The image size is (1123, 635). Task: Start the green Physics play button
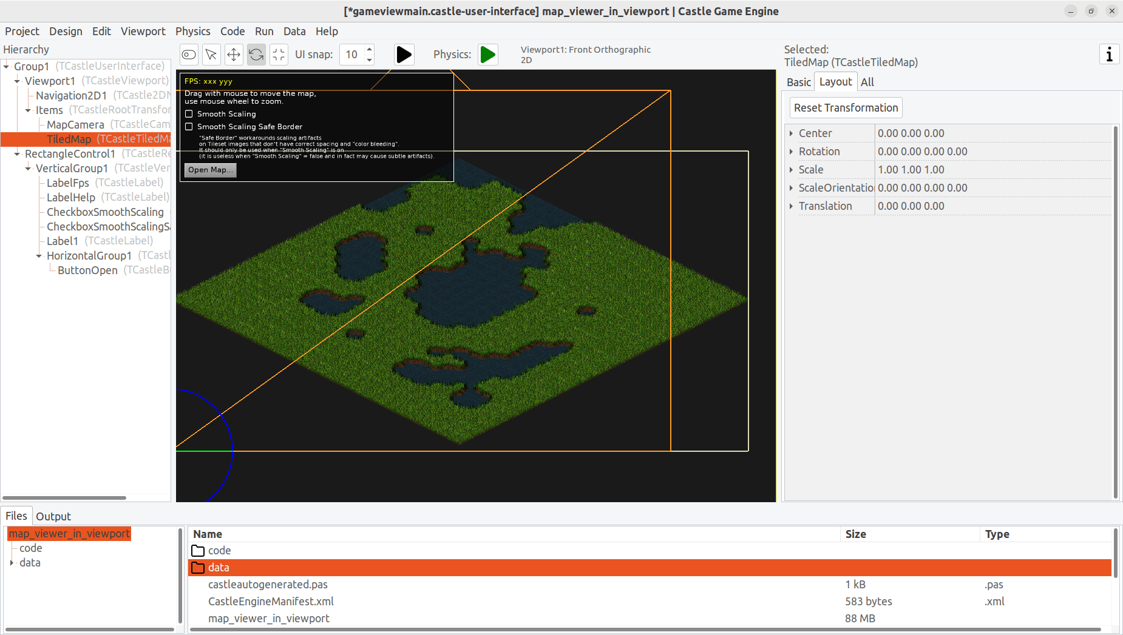tap(487, 55)
